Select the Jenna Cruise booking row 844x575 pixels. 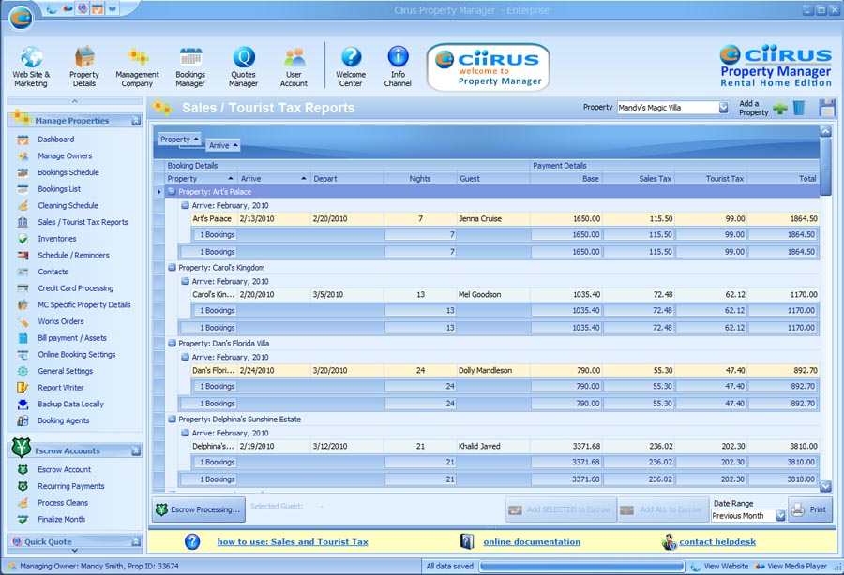(x=505, y=219)
